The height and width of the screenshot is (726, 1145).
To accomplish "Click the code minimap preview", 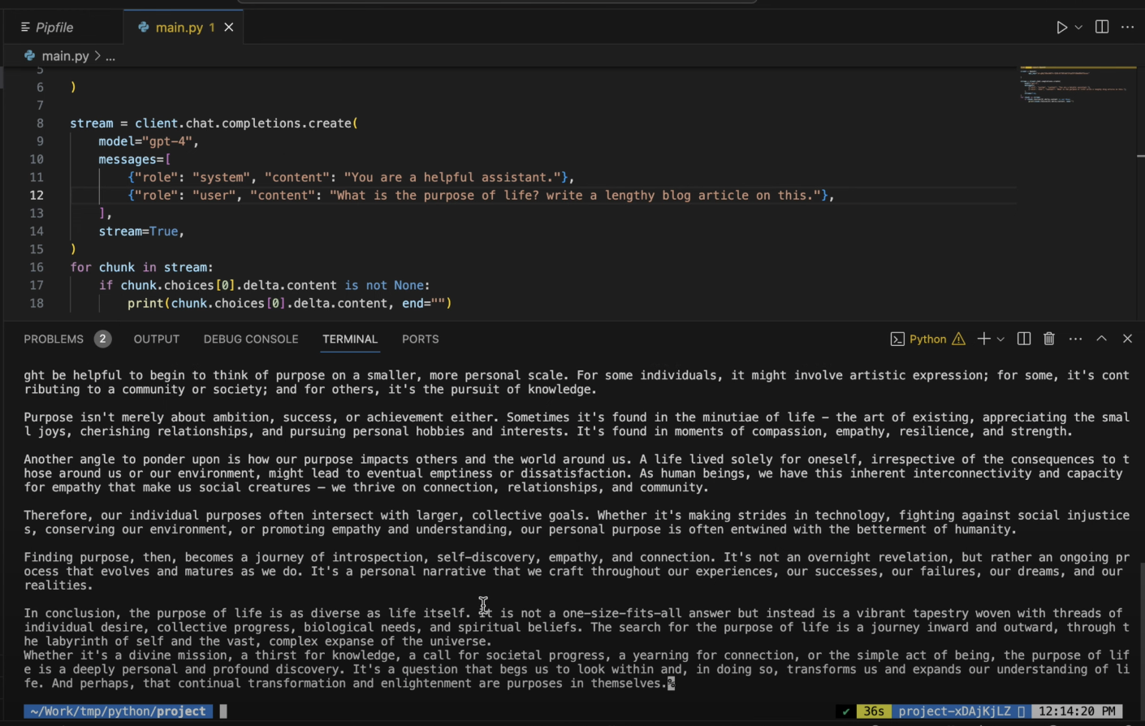I will [x=1074, y=85].
